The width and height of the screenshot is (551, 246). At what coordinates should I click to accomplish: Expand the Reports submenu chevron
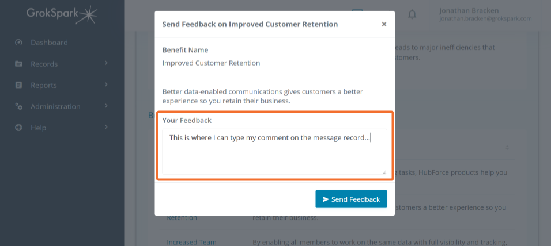106,85
